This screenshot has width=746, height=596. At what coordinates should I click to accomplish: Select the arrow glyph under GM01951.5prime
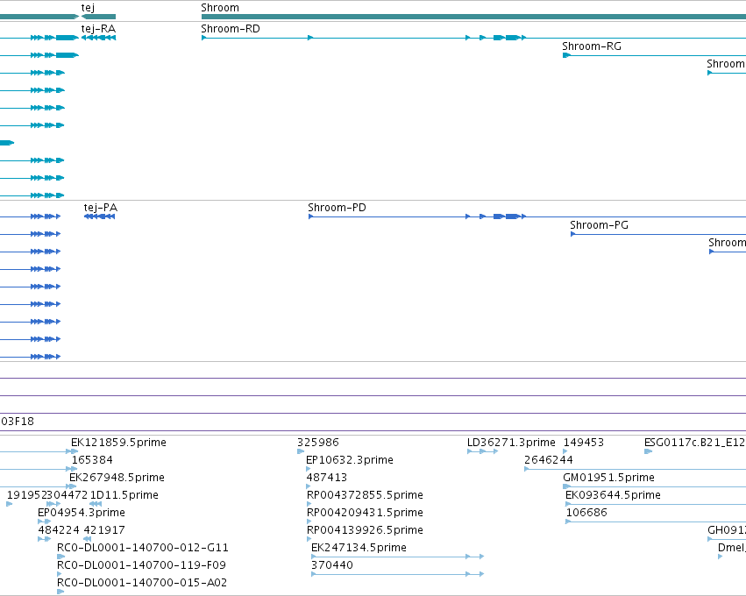click(566, 486)
